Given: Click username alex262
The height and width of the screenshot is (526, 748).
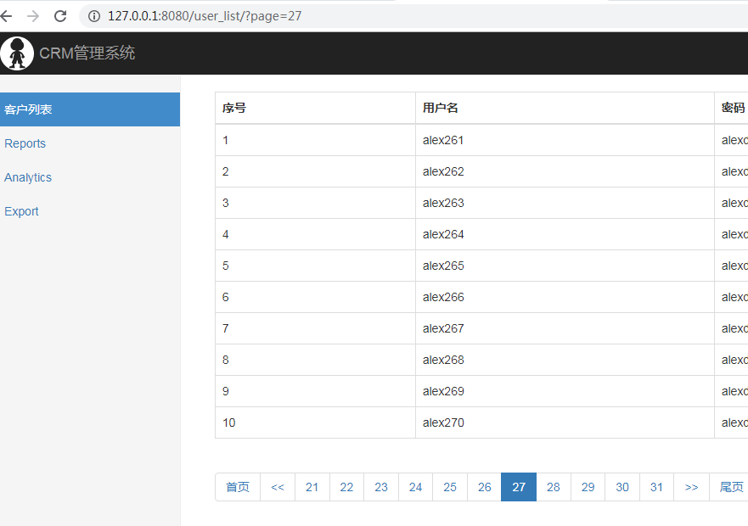Looking at the screenshot, I should pyautogui.click(x=443, y=171).
